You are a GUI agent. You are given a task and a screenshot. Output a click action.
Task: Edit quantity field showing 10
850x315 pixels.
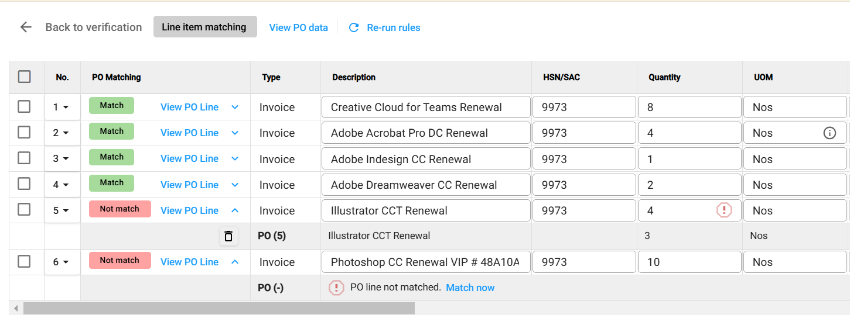[689, 262]
